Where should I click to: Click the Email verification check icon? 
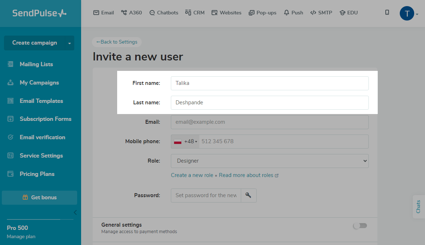pyautogui.click(x=10, y=137)
